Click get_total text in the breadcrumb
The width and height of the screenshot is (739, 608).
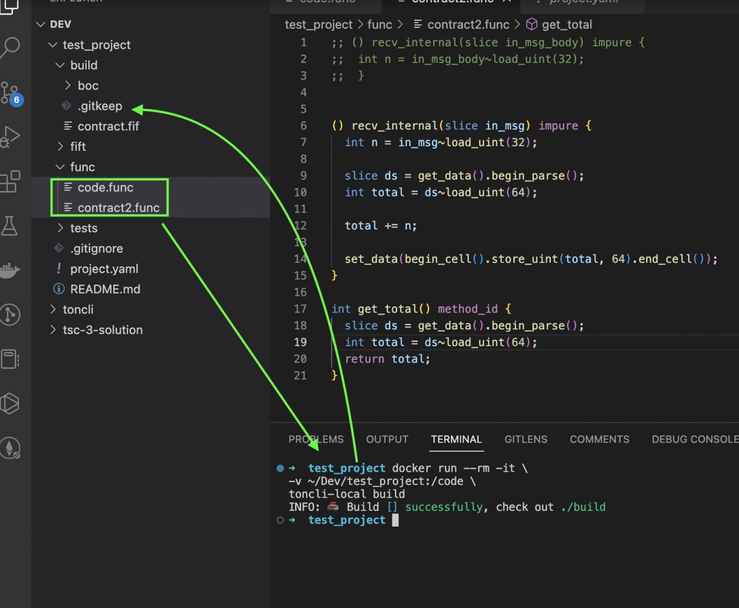tap(567, 24)
